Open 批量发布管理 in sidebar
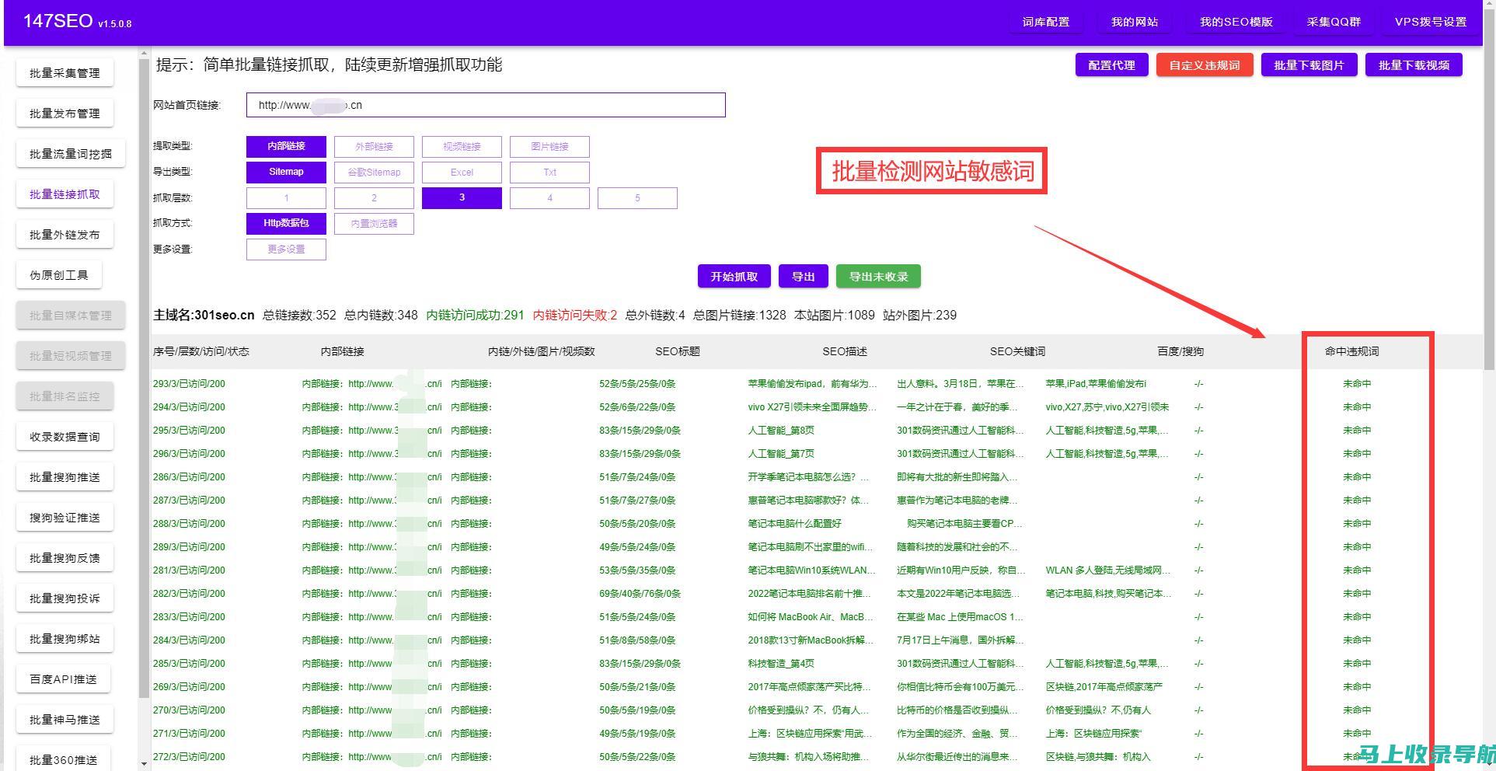 pyautogui.click(x=65, y=113)
